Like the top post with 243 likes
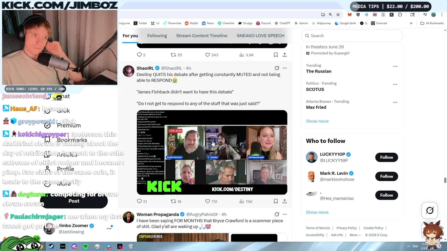Image resolution: width=447 pixels, height=251 pixels. click(x=211, y=55)
